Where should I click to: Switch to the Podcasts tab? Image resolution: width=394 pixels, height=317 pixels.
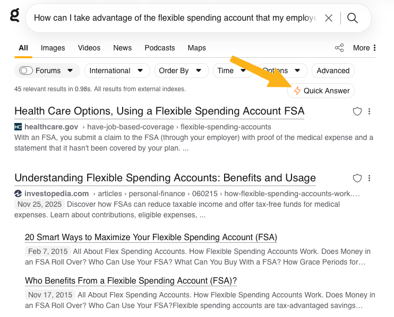[x=159, y=48]
